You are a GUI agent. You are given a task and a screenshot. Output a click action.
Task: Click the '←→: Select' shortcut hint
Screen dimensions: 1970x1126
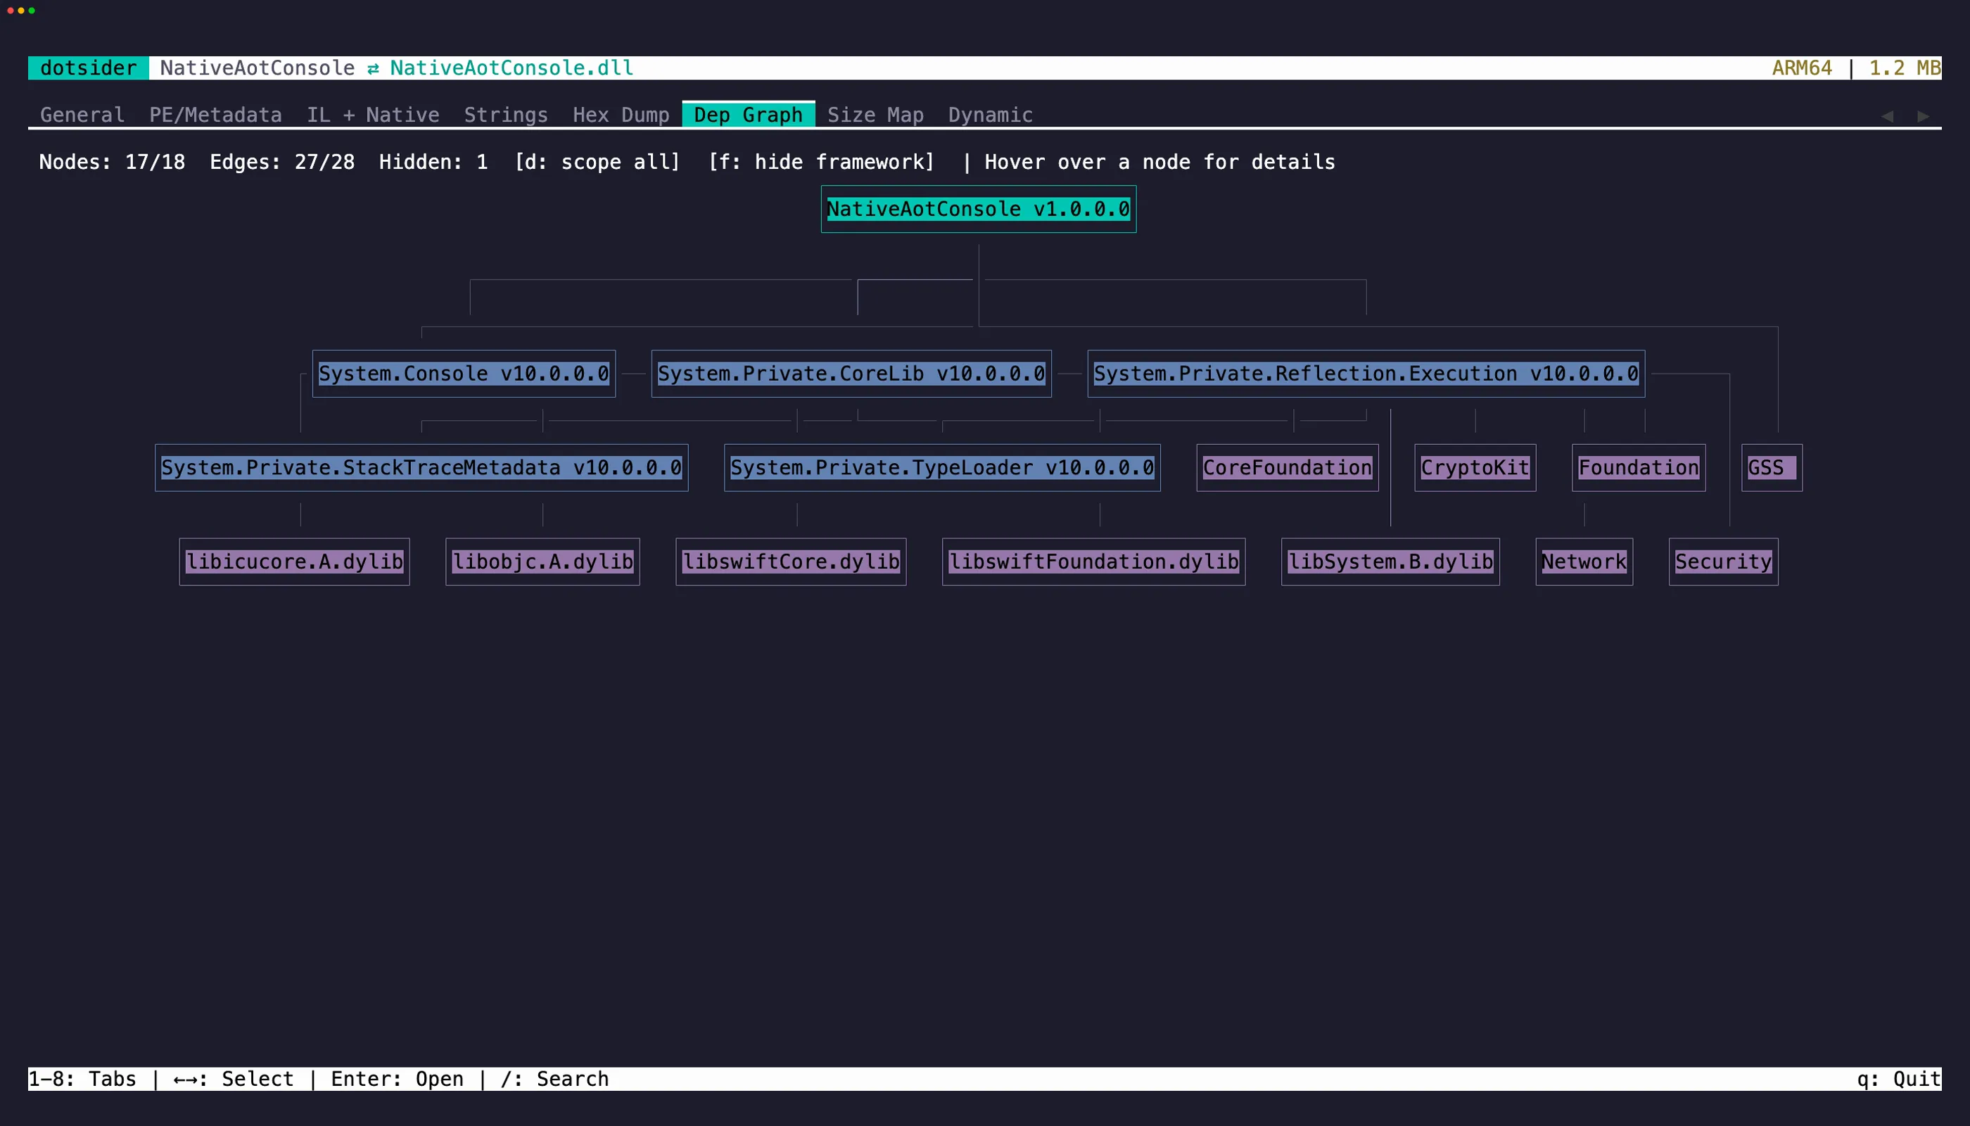pos(234,1079)
